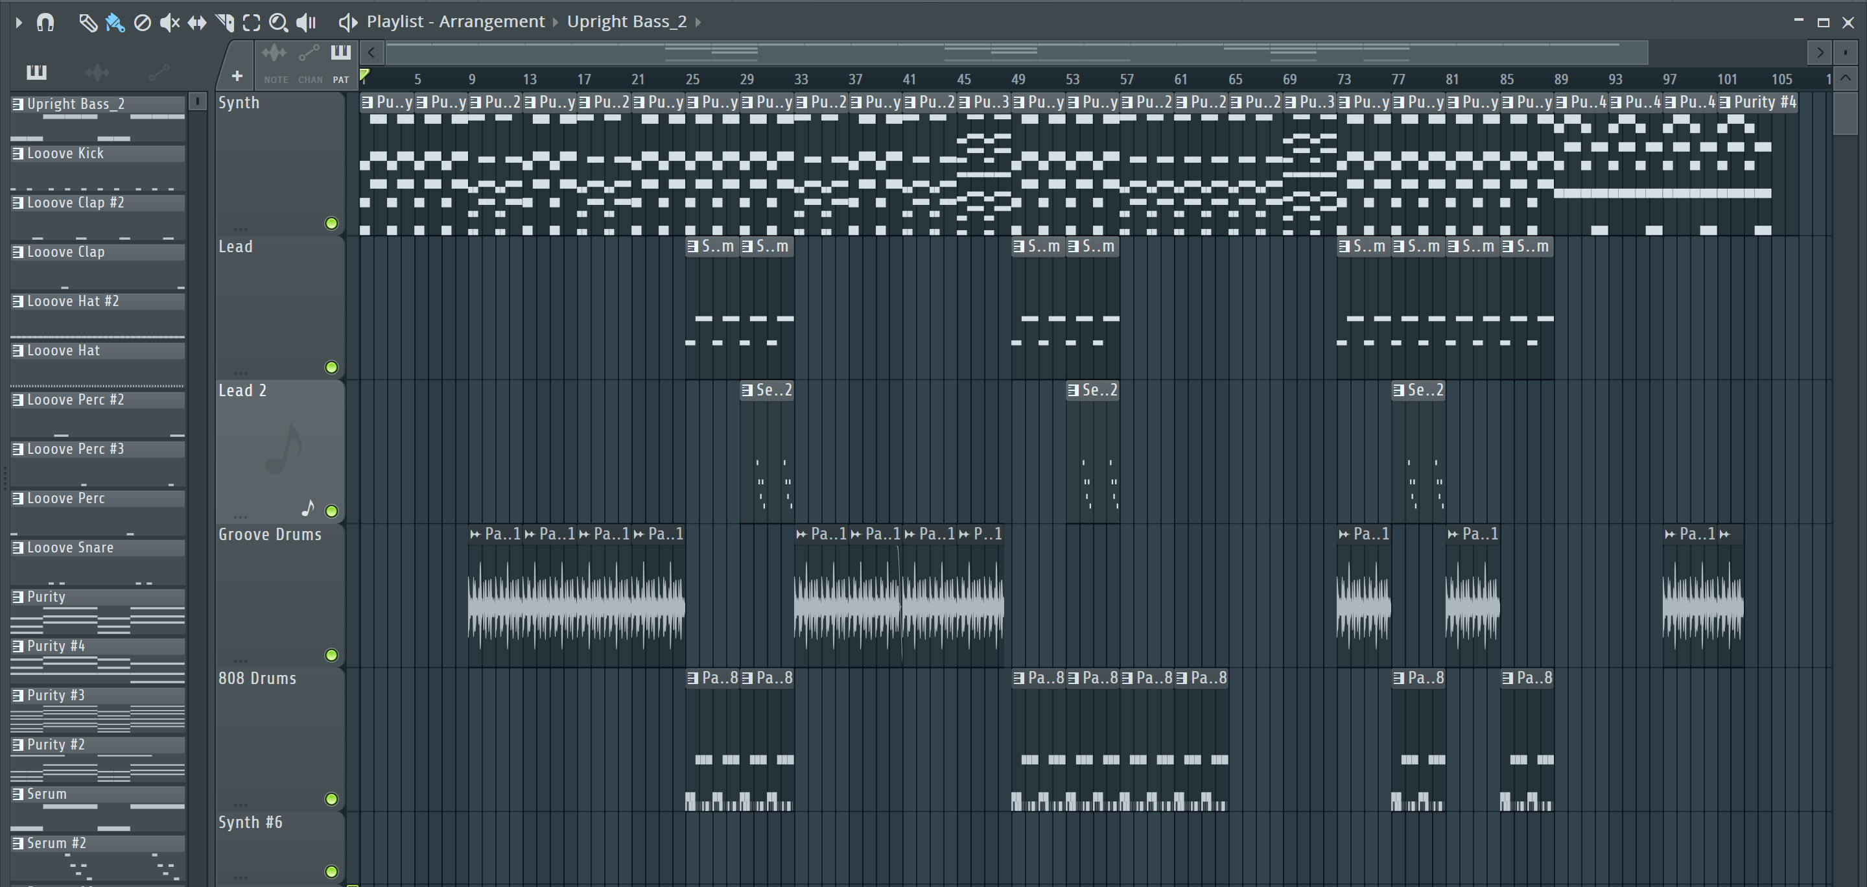Open the Playlist - Arrangement dropdown arrow

[555, 23]
